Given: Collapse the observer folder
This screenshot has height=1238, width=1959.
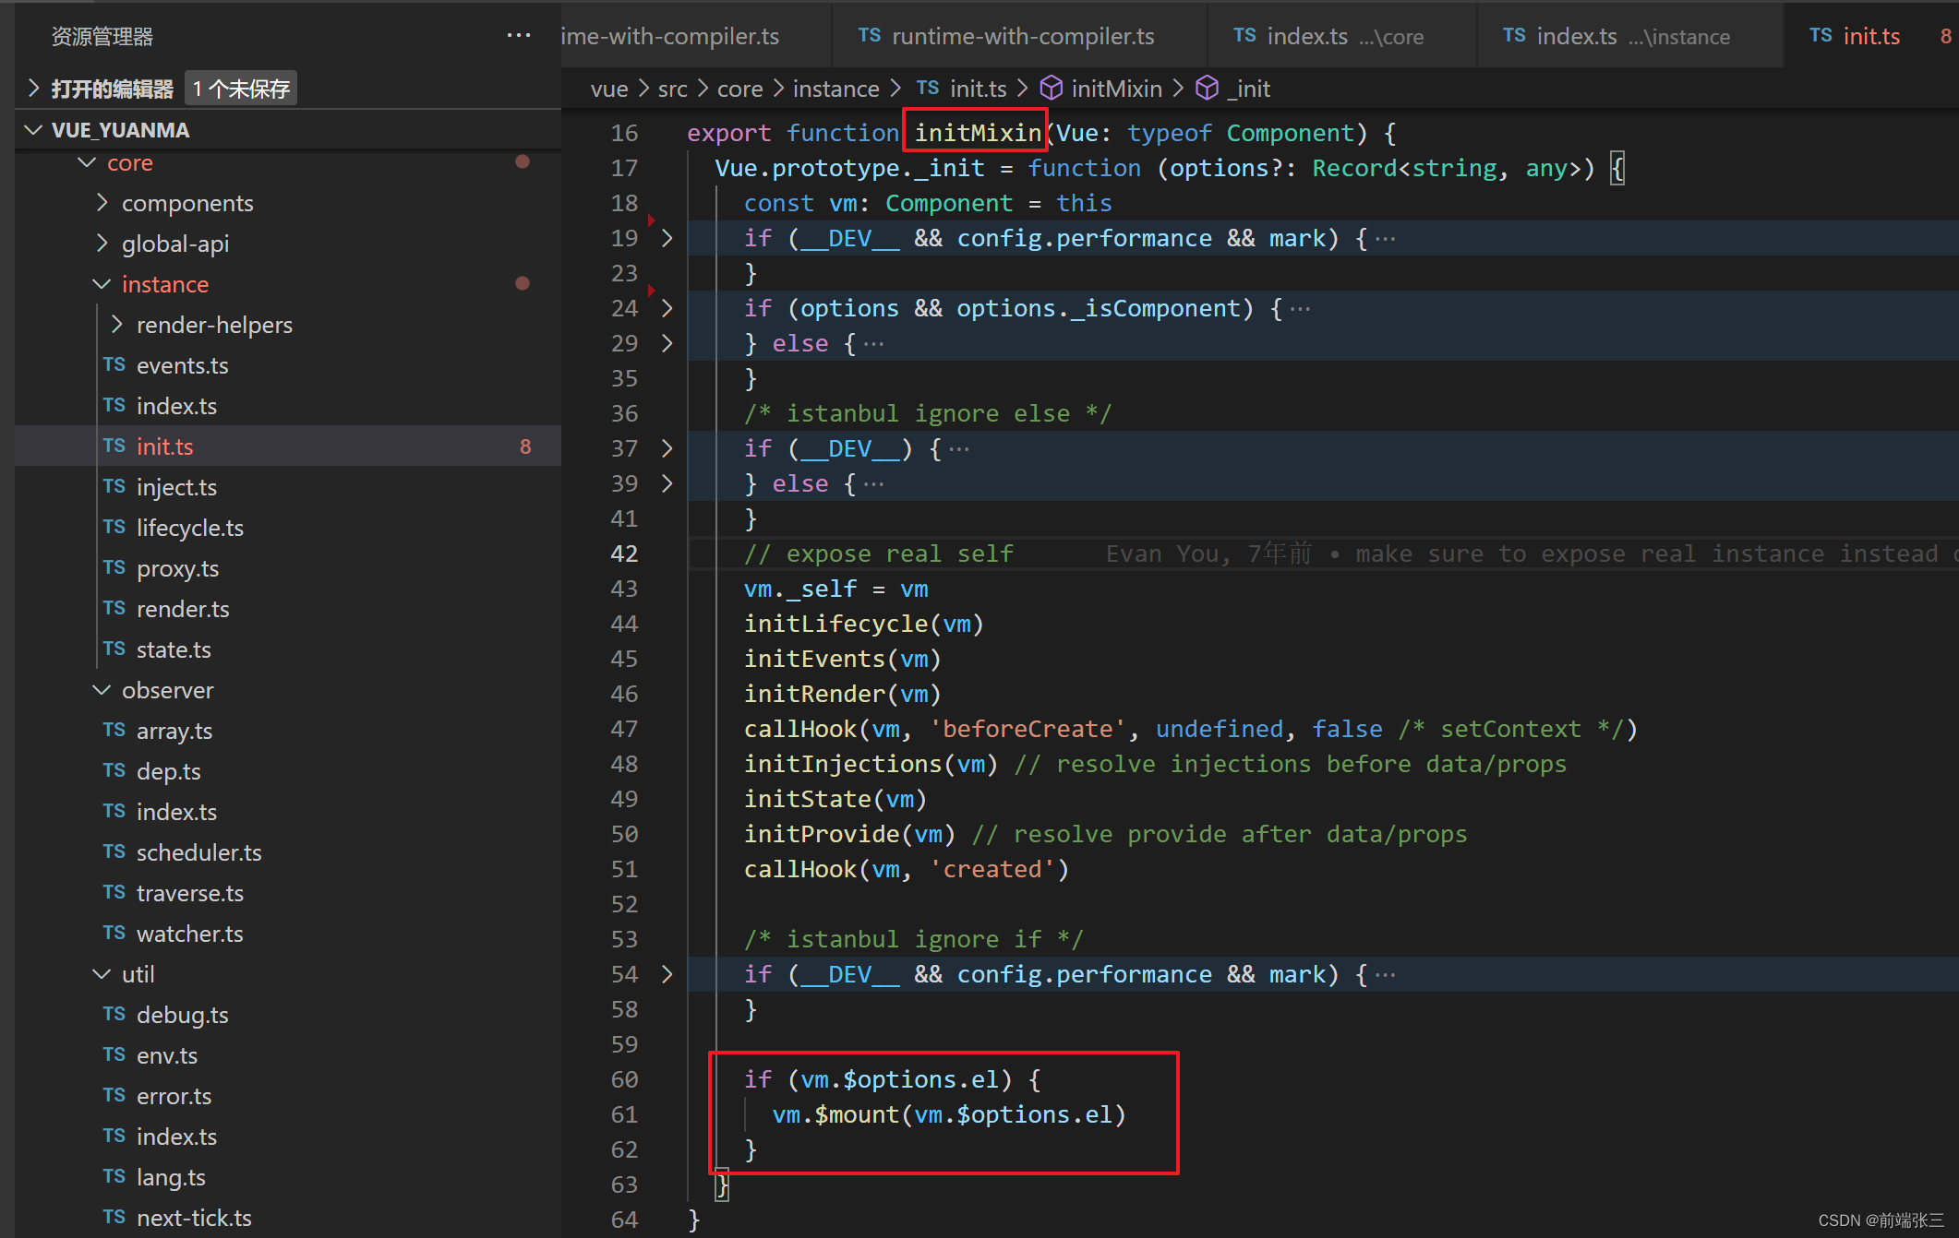Looking at the screenshot, I should click(x=102, y=690).
